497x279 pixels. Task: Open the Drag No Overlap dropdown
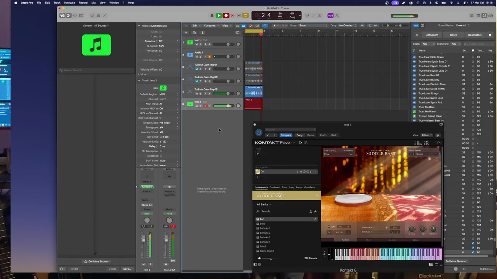pos(349,26)
